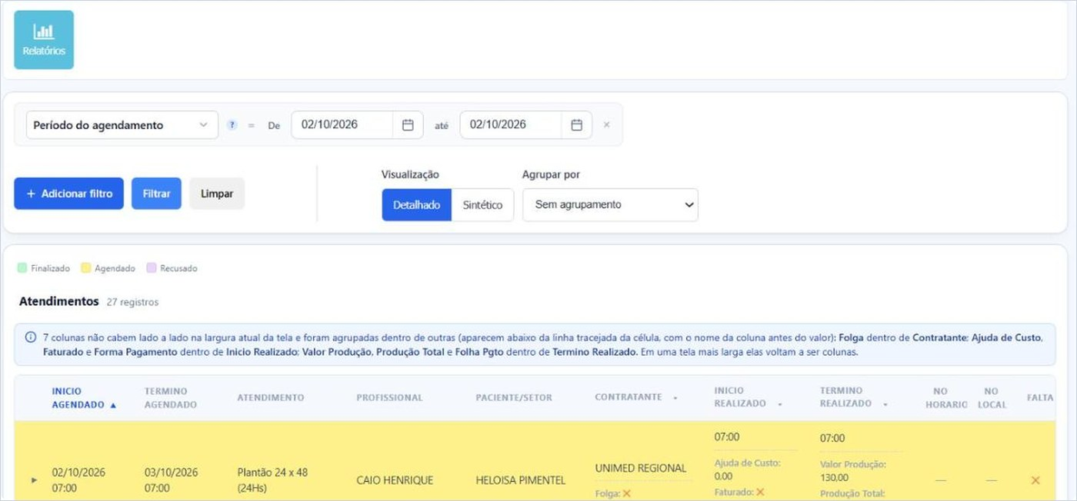The height and width of the screenshot is (501, 1077).
Task: Switch to Sintético view
Action: click(x=482, y=205)
